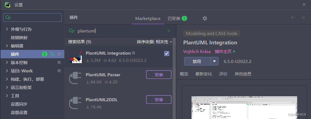This screenshot has width=311, height=119.
Task: Open the settings search history magnifier
Action: [8, 17]
